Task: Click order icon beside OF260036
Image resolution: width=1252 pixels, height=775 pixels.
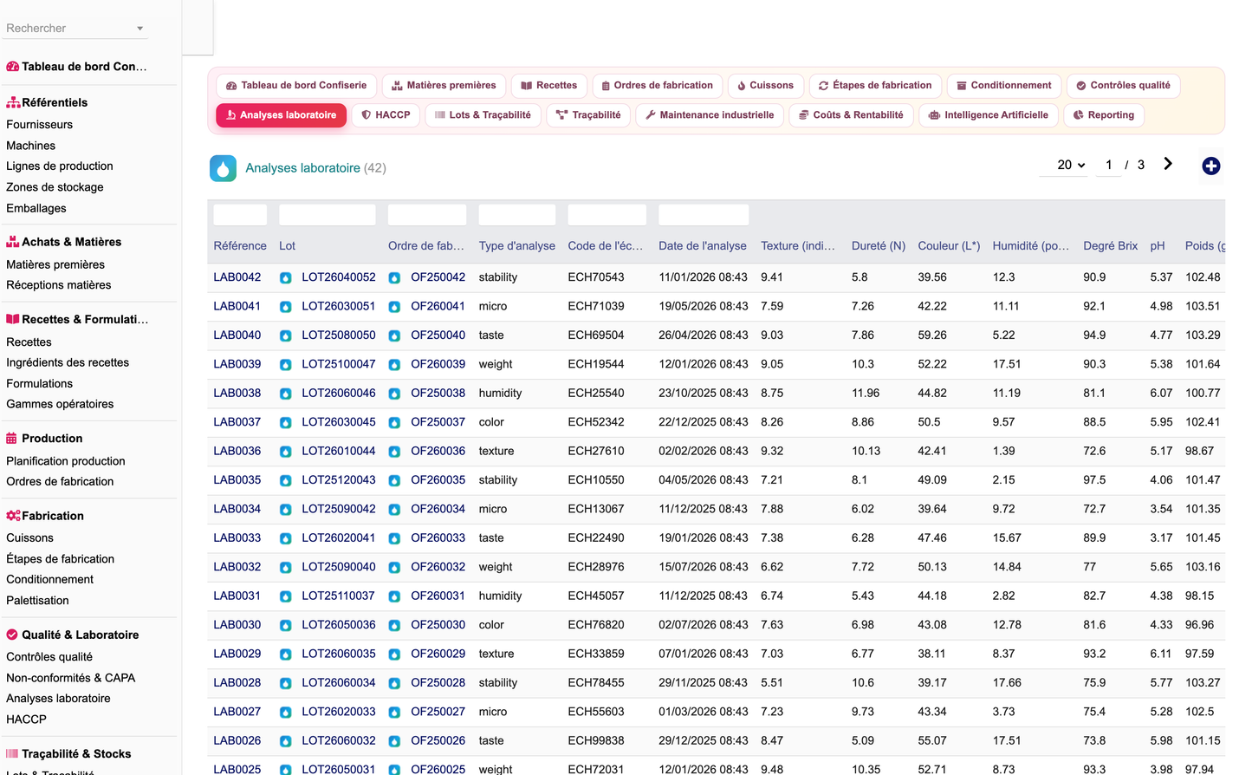Action: click(394, 452)
